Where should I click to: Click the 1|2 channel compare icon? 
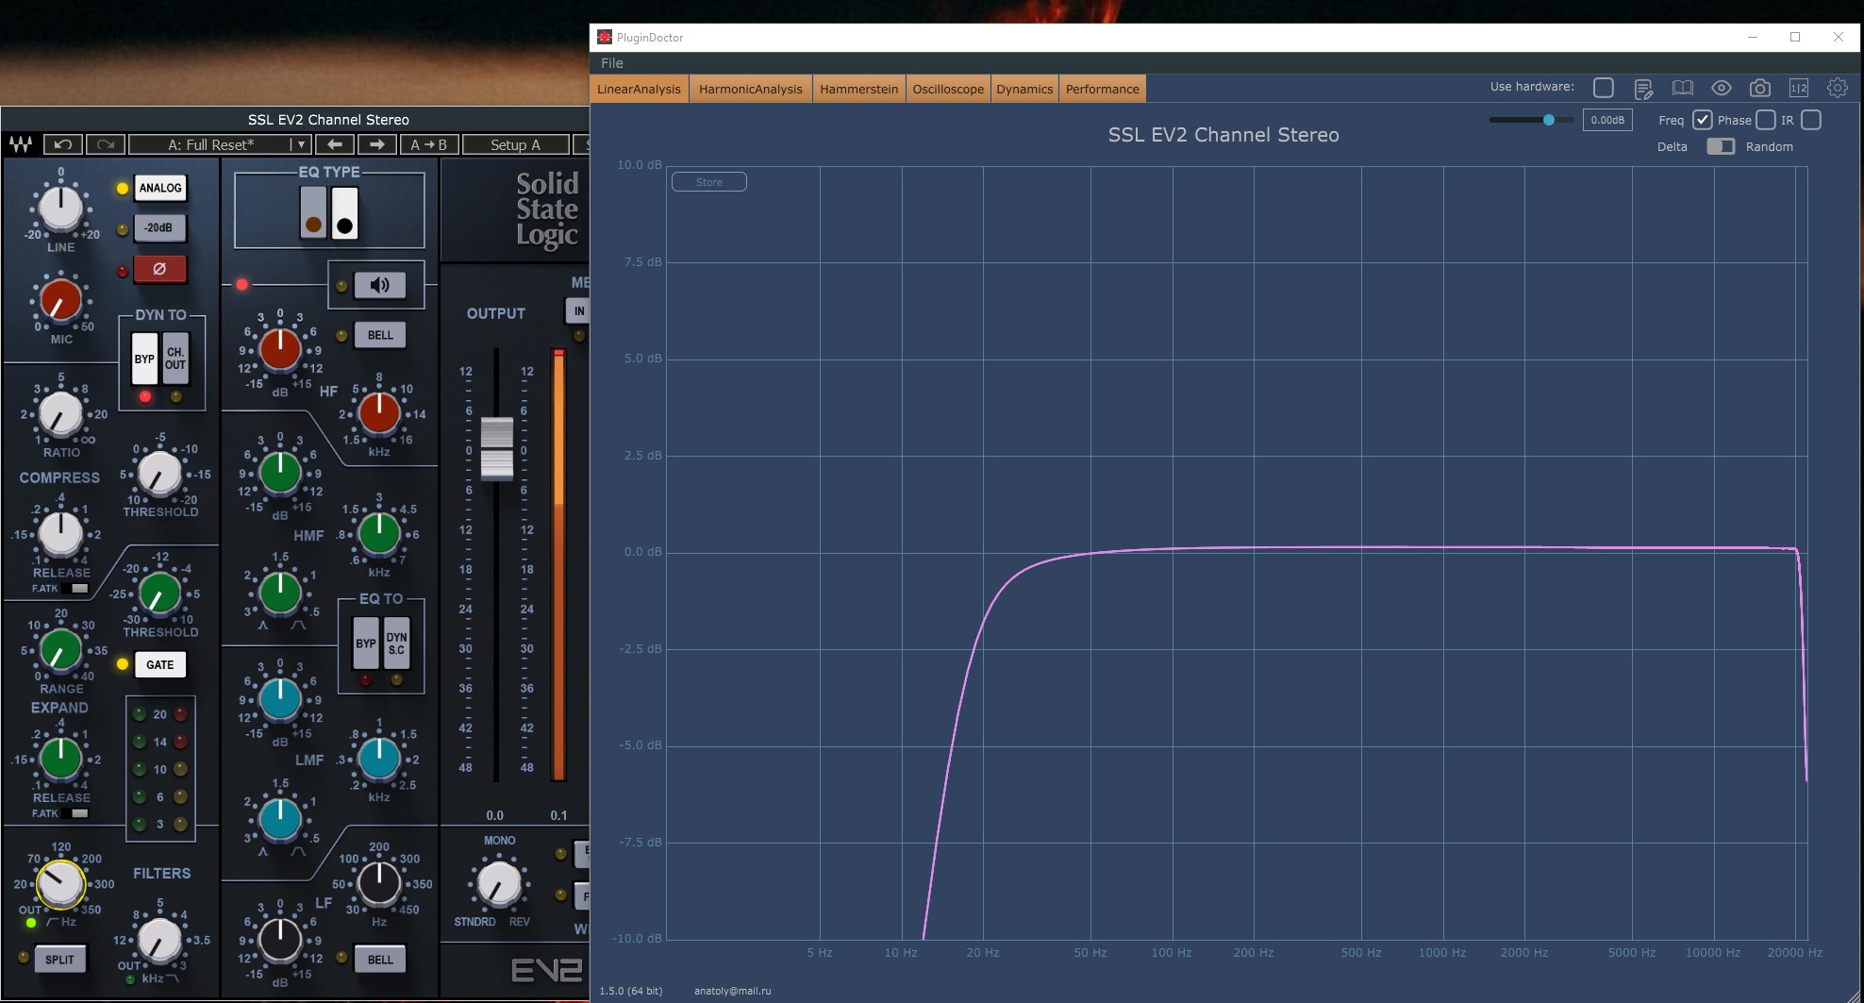pyautogui.click(x=1799, y=89)
